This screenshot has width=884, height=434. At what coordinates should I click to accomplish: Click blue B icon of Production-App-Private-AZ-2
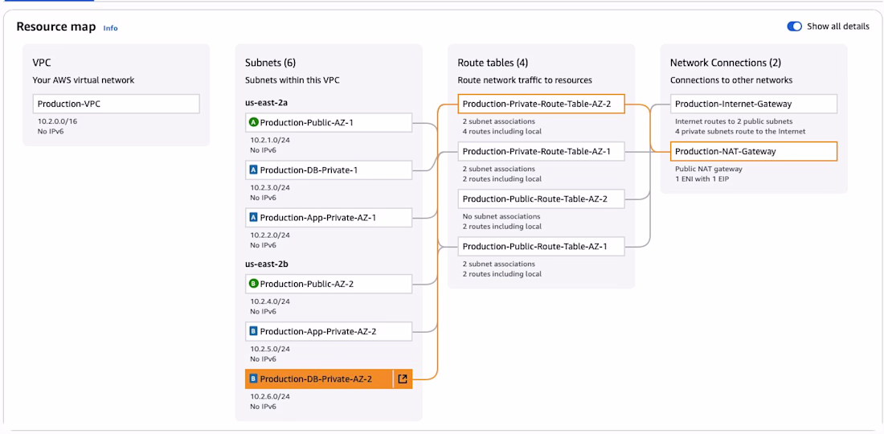pyautogui.click(x=254, y=331)
